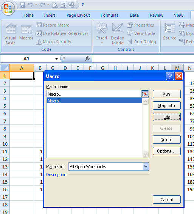Open the Page Layout tab

[x=78, y=15]
